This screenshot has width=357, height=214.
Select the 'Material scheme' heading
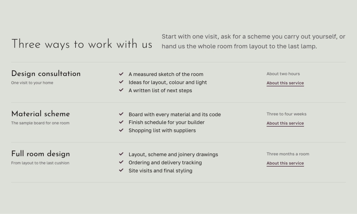(x=40, y=114)
